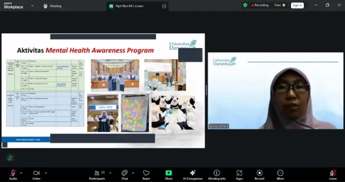Open the Chat panel
The image size is (345, 182).
(124, 173)
